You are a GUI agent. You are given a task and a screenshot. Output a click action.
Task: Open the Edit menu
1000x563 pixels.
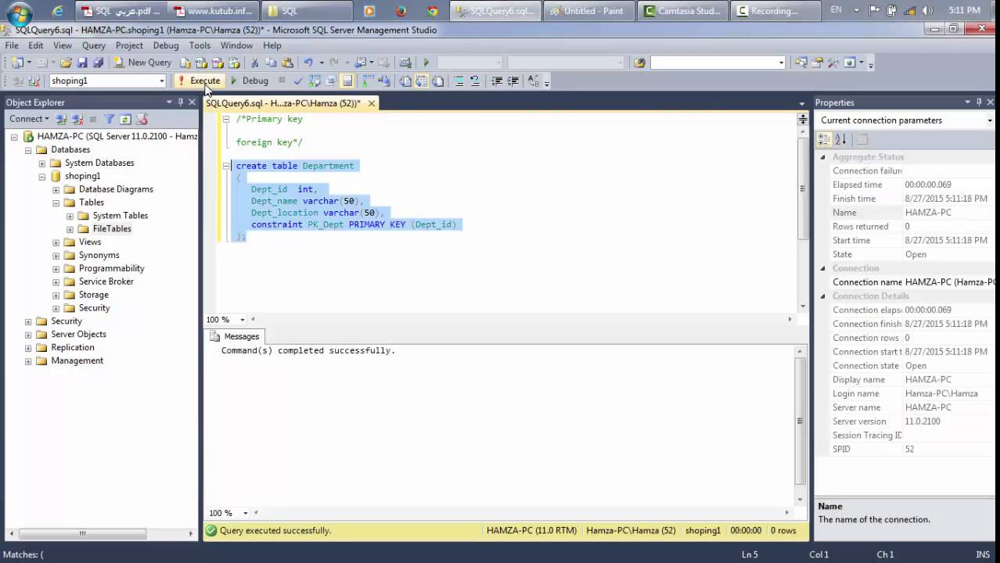coord(36,45)
